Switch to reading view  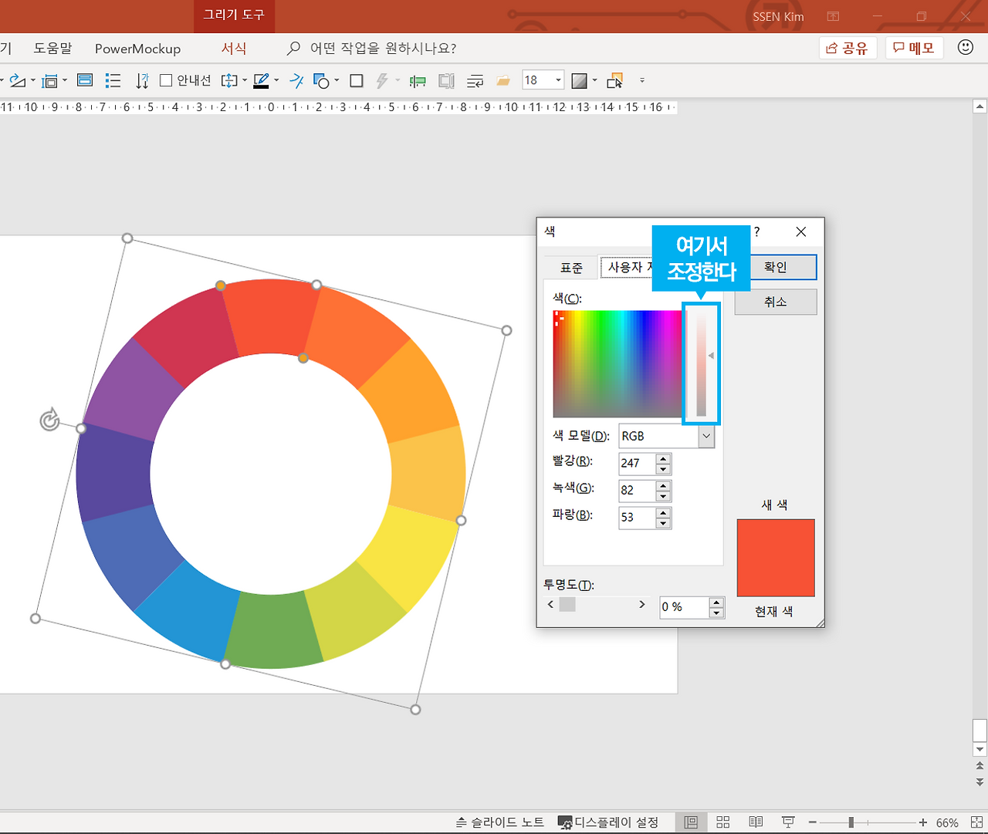click(756, 822)
